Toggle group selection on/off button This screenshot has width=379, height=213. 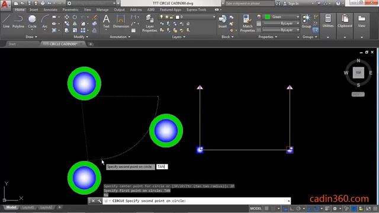315,30
